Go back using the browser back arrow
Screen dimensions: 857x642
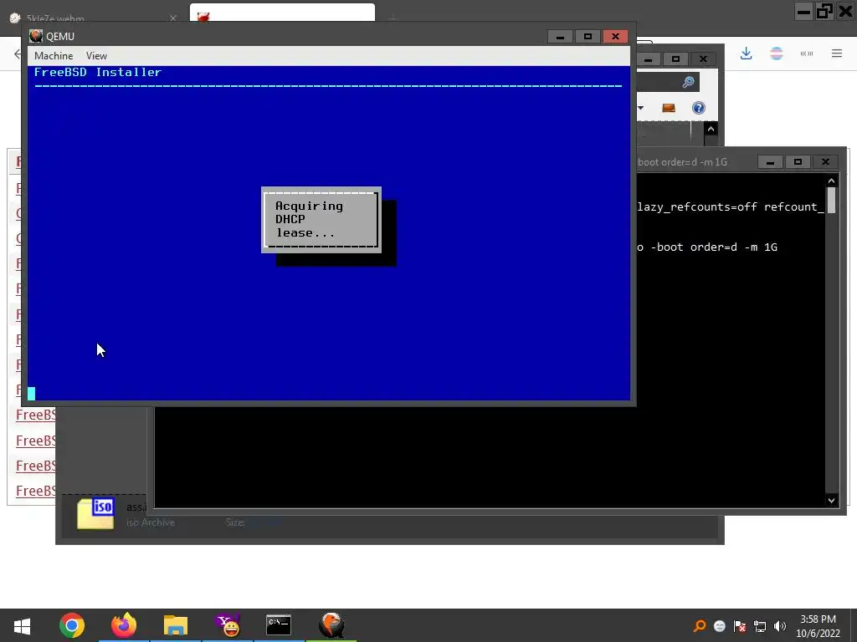[x=18, y=53]
